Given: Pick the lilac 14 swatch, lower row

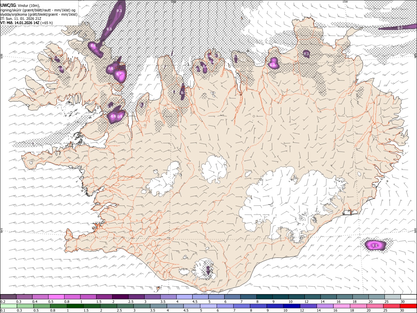Looking at the screenshot, I should coord(325,306).
